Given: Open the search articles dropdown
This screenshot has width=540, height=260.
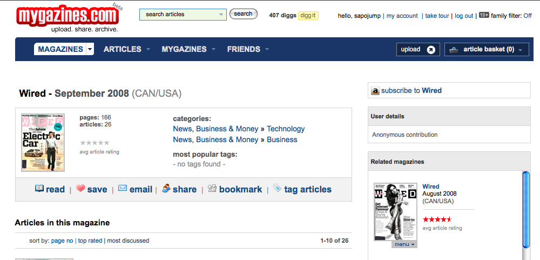Looking at the screenshot, I should click(221, 15).
